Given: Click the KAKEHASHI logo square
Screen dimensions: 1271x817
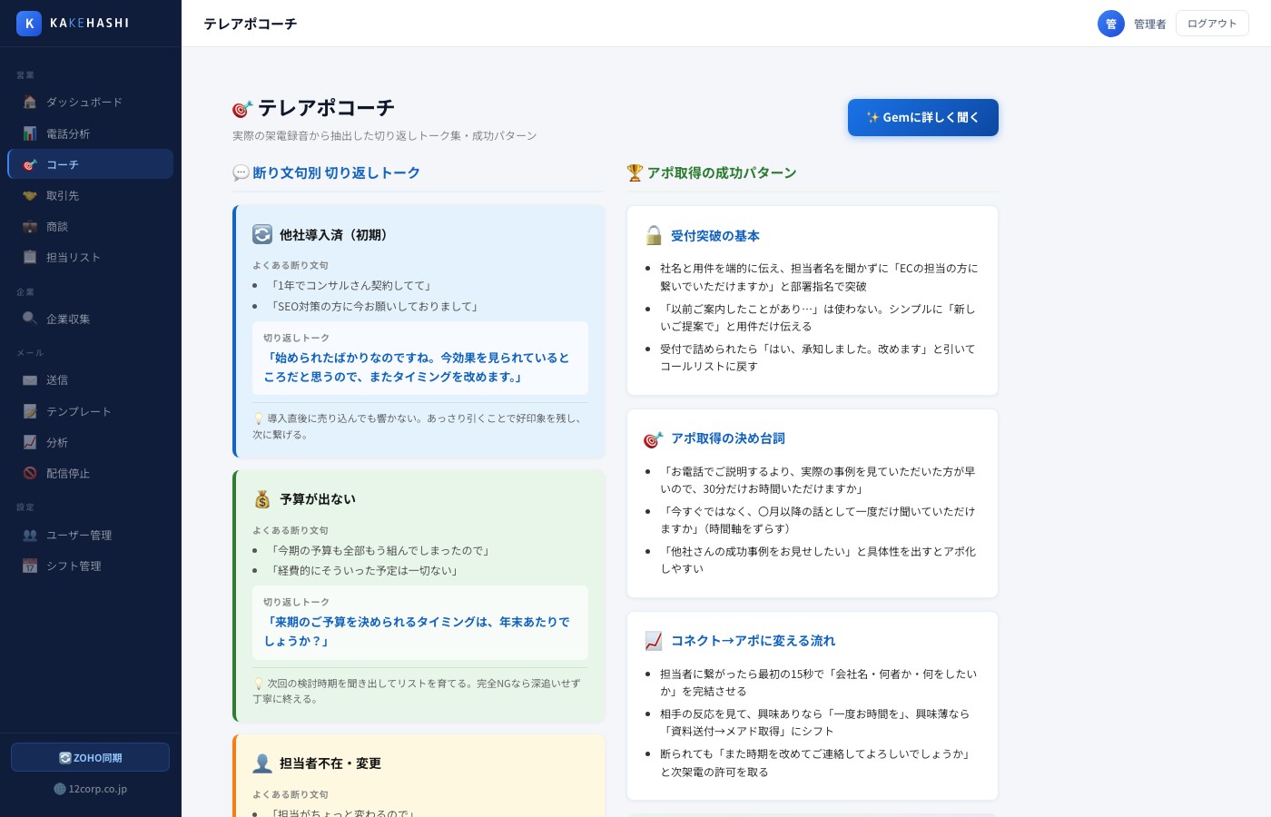Looking at the screenshot, I should [x=29, y=23].
